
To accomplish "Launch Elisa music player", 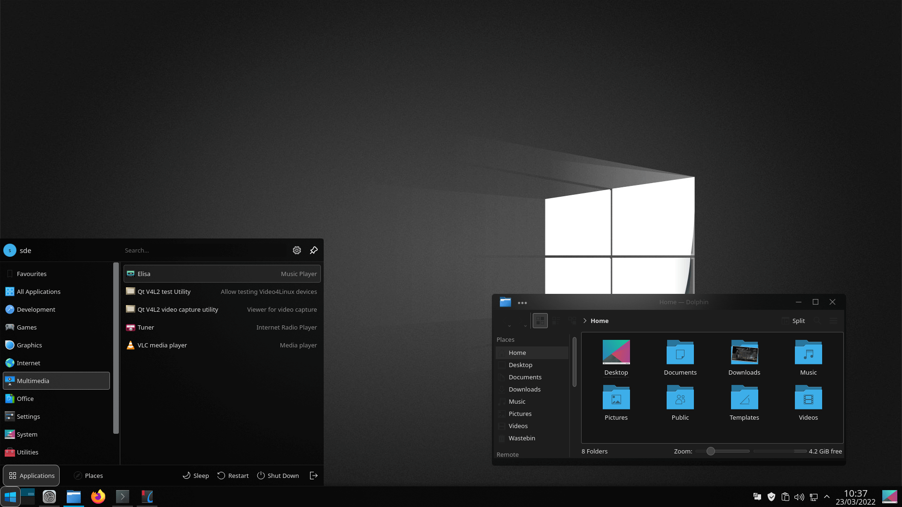I will (222, 274).
